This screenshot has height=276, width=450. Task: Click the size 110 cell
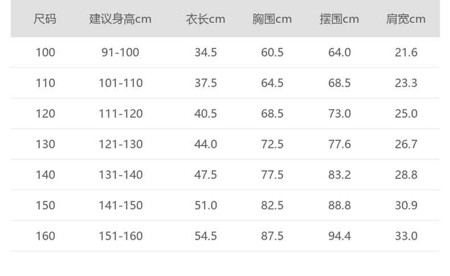tap(45, 83)
